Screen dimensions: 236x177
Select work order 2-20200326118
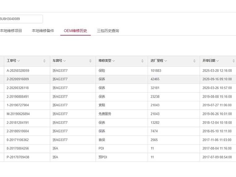pyautogui.click(x=18, y=88)
